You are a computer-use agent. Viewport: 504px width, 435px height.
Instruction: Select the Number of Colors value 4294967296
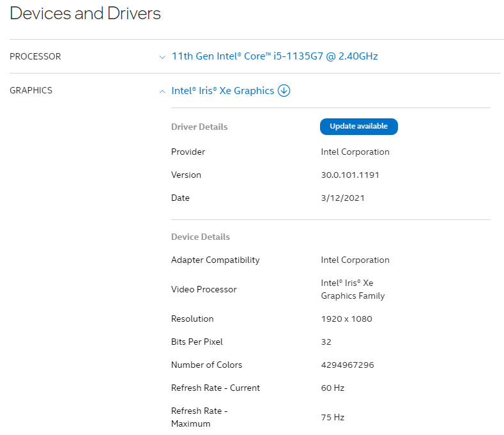[x=347, y=365]
